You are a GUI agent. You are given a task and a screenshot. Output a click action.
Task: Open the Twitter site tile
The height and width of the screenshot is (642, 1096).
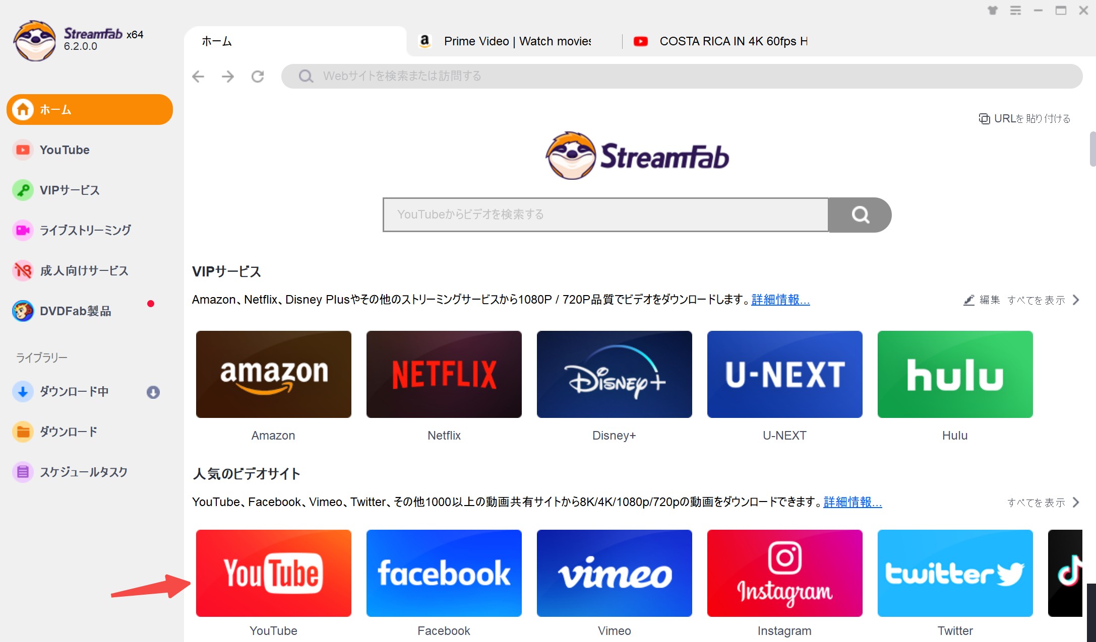tap(955, 573)
